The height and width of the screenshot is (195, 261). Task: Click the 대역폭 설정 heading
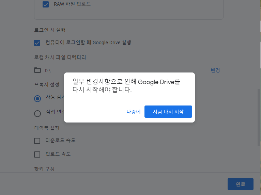[47, 128]
